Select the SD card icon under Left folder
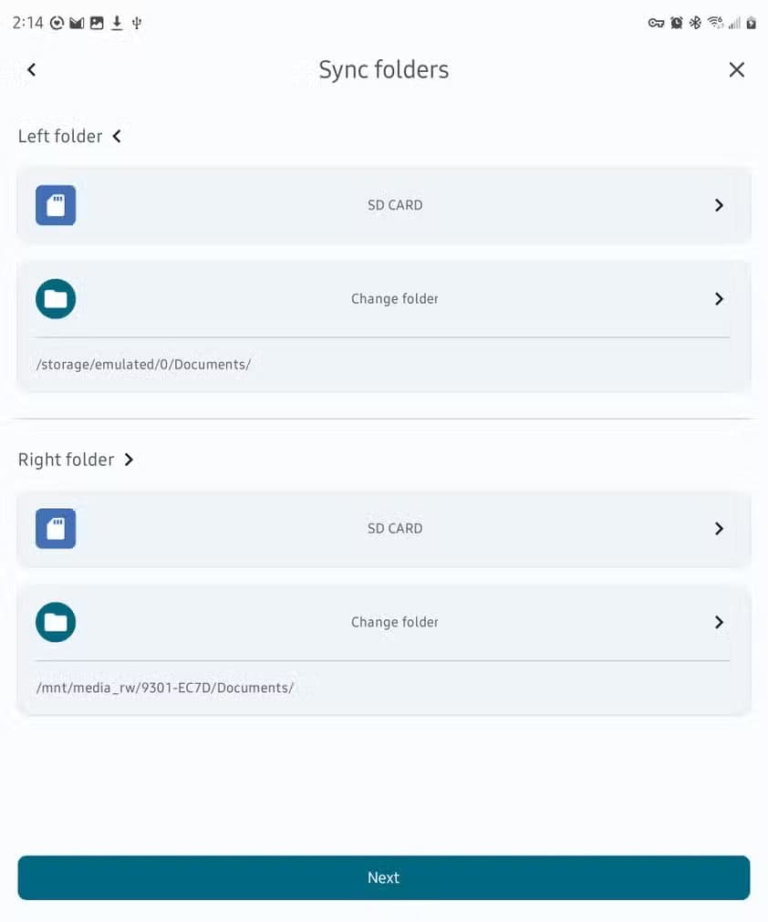Image resolution: width=768 pixels, height=922 pixels. point(56,204)
